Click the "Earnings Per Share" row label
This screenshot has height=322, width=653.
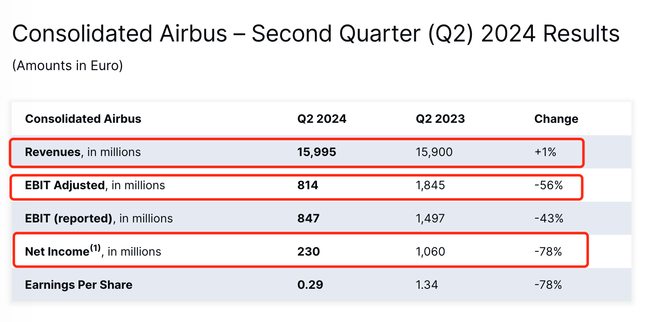(79, 285)
